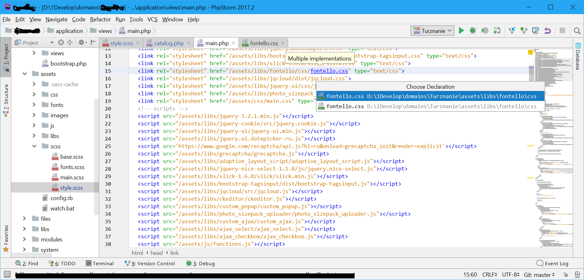The width and height of the screenshot is (584, 280).
Task: Select base.scss in project tree
Action: pyautogui.click(x=72, y=156)
